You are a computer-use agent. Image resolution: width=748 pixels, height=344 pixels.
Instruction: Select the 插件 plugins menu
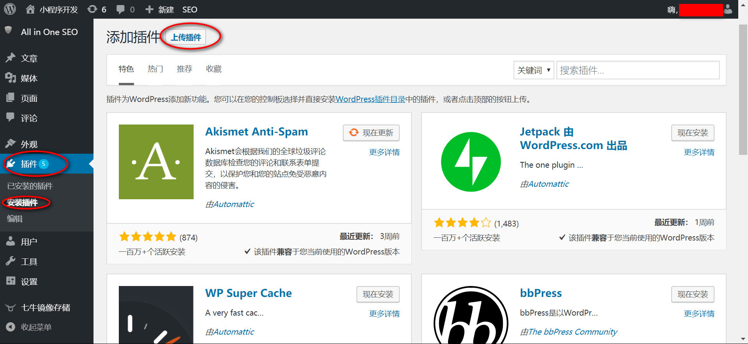coord(47,164)
